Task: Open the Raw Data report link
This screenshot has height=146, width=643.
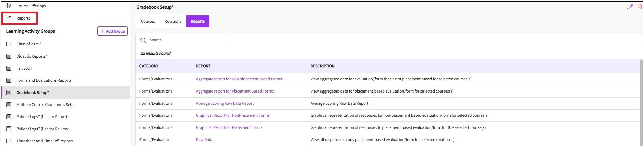Action: pyautogui.click(x=204, y=140)
